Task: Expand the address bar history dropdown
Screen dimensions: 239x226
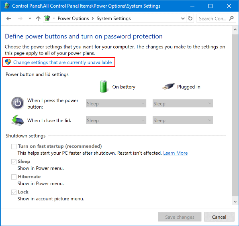Action: (x=183, y=18)
